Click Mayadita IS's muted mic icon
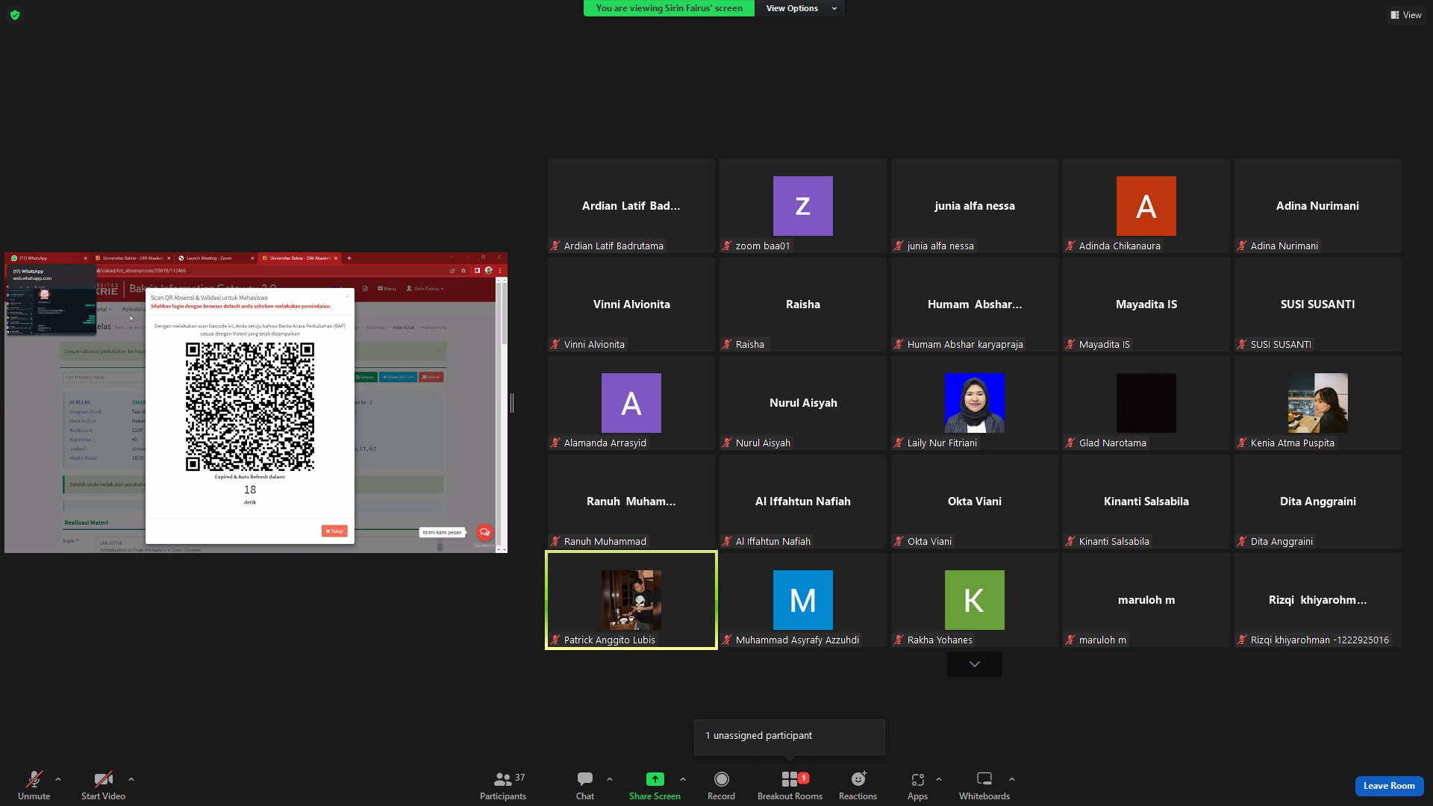The image size is (1433, 806). pyautogui.click(x=1070, y=344)
